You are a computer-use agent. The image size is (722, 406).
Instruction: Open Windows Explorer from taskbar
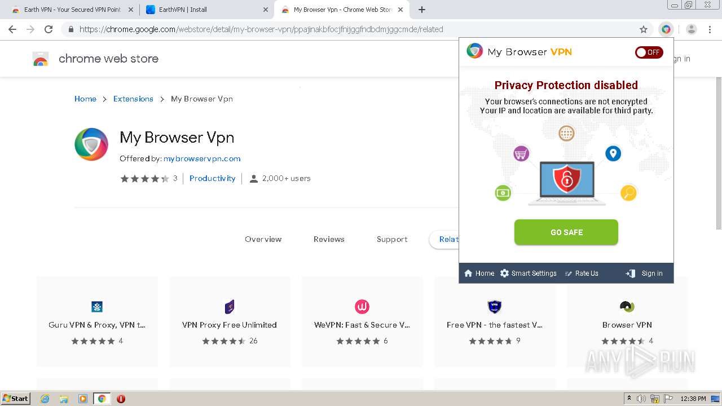[x=64, y=399]
